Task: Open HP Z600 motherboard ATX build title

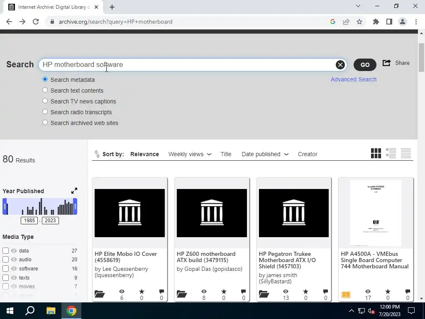Action: point(206,257)
